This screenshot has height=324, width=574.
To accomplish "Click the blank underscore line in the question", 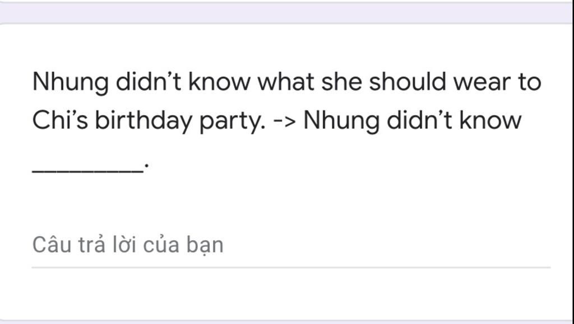I will pyautogui.click(x=88, y=170).
